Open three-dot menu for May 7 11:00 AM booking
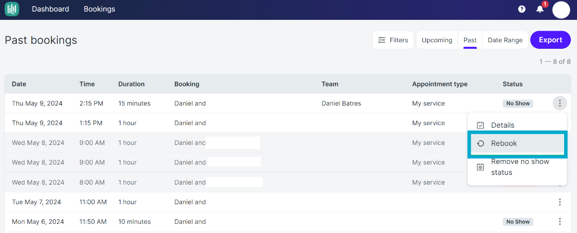Viewport: 577px width, 233px height. pos(560,201)
